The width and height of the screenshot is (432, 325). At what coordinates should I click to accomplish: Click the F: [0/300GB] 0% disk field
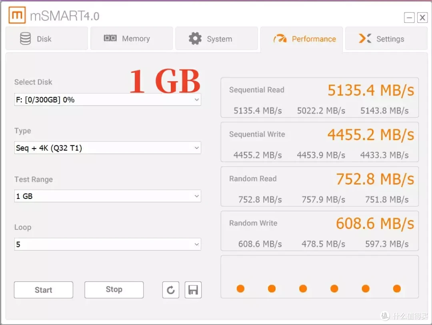tap(108, 100)
